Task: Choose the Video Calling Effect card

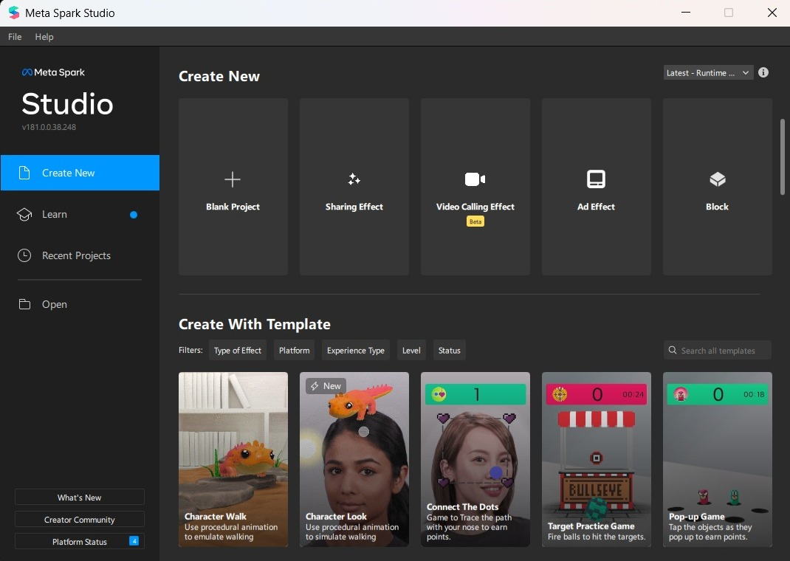Action: [x=475, y=187]
